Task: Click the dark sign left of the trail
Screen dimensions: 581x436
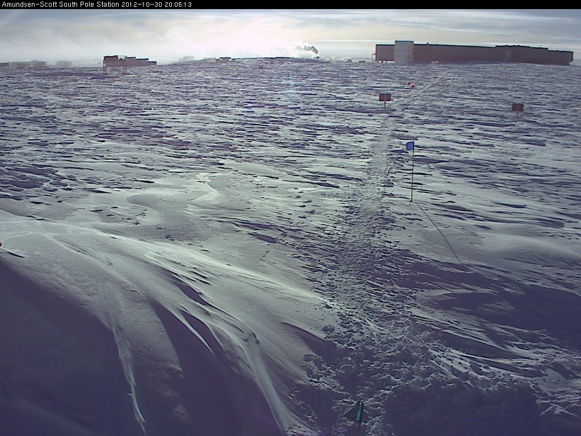Action: point(385,97)
